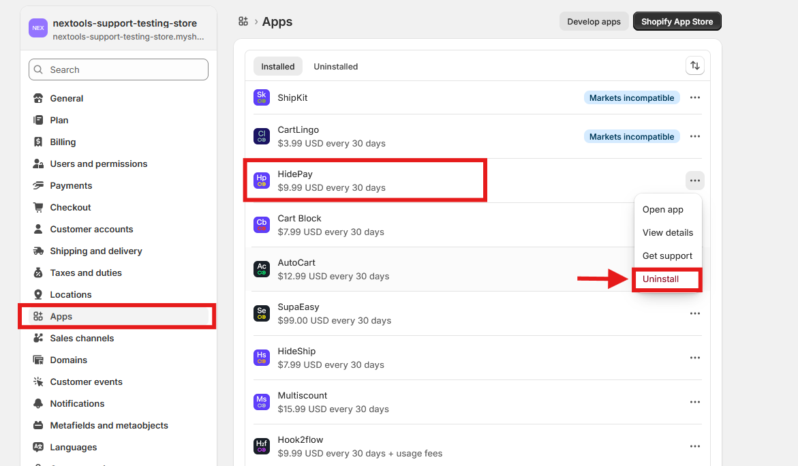The height and width of the screenshot is (466, 798).
Task: Click the ShipKit app icon
Action: tap(262, 97)
